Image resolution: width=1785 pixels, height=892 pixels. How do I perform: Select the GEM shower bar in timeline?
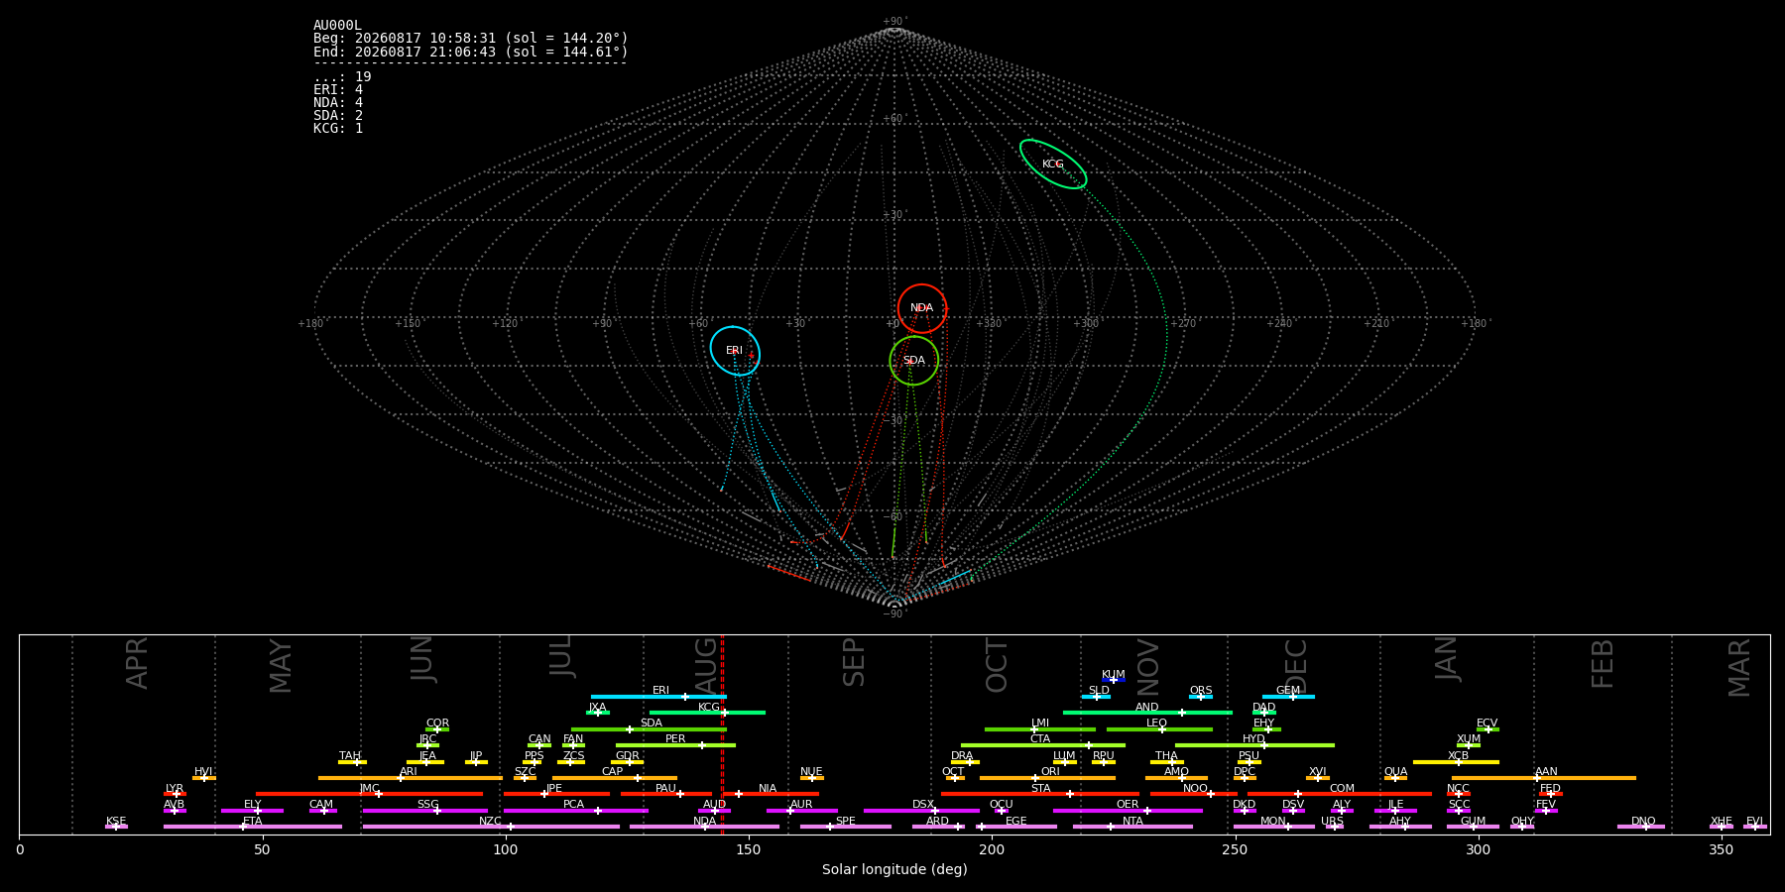point(1288,697)
